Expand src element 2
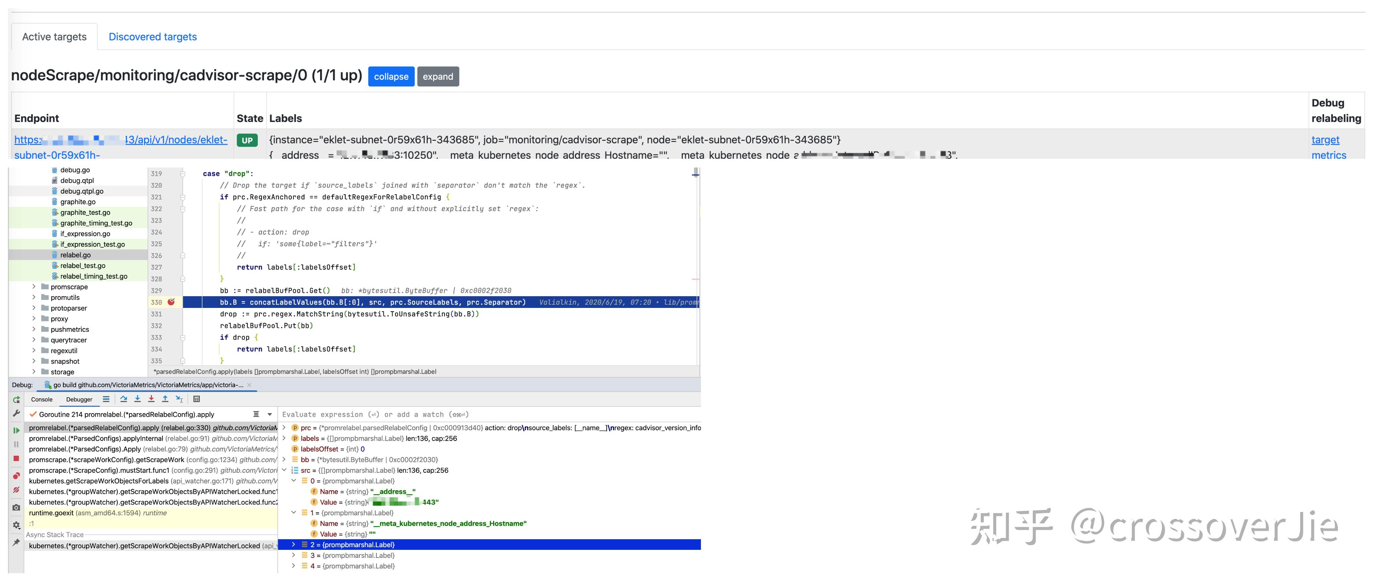This screenshot has width=1373, height=581. pyautogui.click(x=294, y=545)
